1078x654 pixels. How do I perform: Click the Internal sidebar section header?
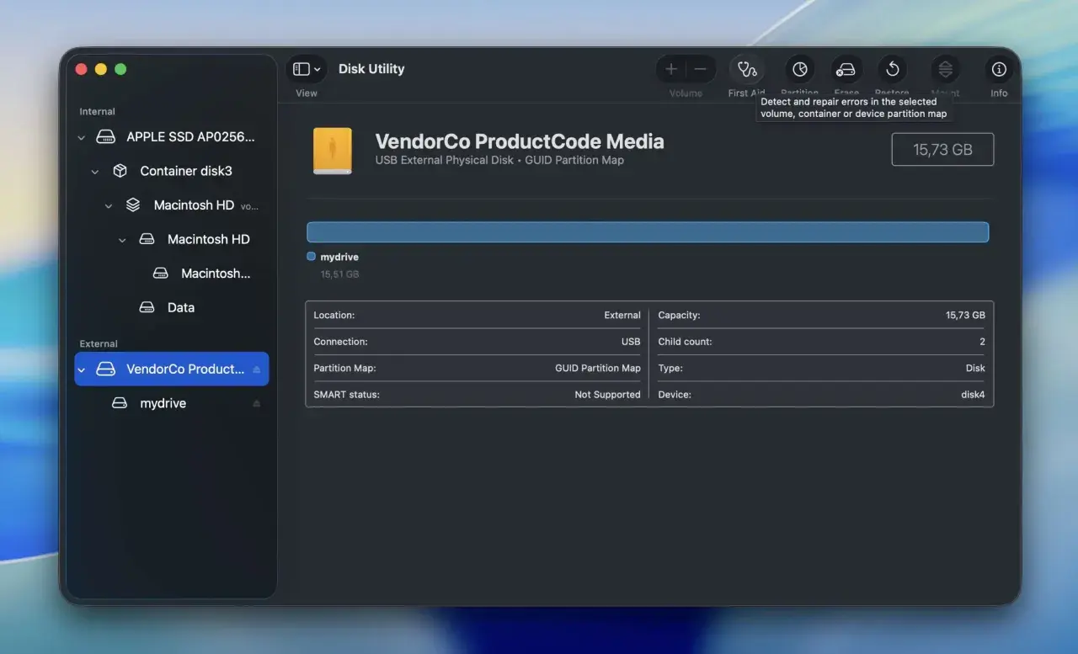[x=97, y=111]
